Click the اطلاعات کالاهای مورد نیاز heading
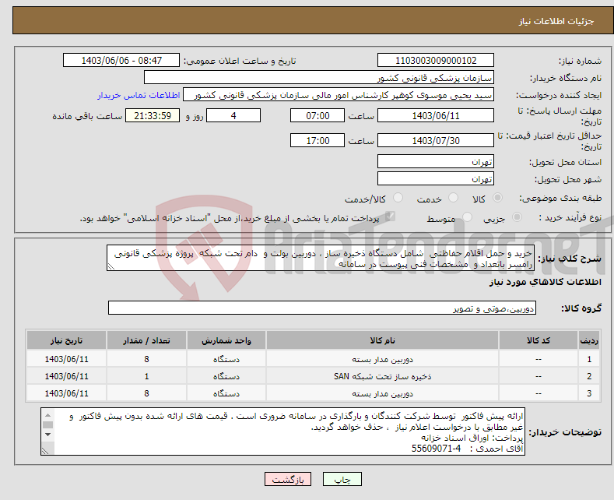The width and height of the screenshot is (614, 500). tap(545, 282)
